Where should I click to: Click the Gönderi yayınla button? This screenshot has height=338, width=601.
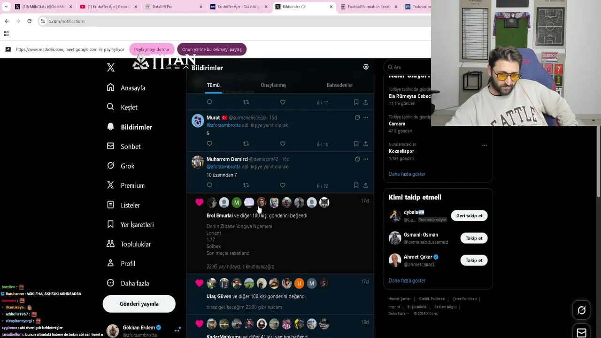point(139,304)
